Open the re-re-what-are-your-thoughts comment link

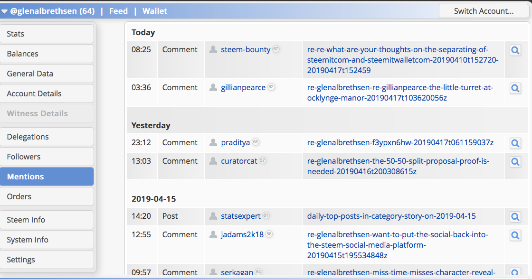(x=403, y=60)
